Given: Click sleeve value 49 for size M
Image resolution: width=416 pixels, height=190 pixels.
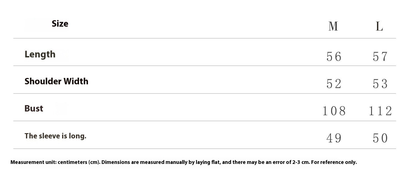Looking at the screenshot, I should (334, 138).
